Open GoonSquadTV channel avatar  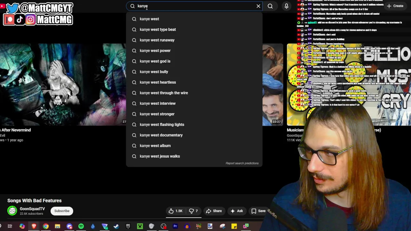(12, 210)
